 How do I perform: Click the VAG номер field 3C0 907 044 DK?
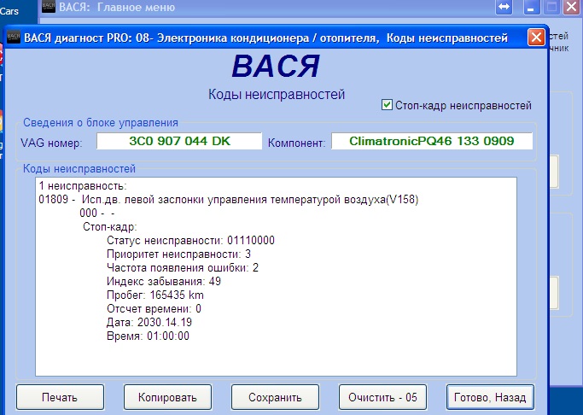(179, 141)
